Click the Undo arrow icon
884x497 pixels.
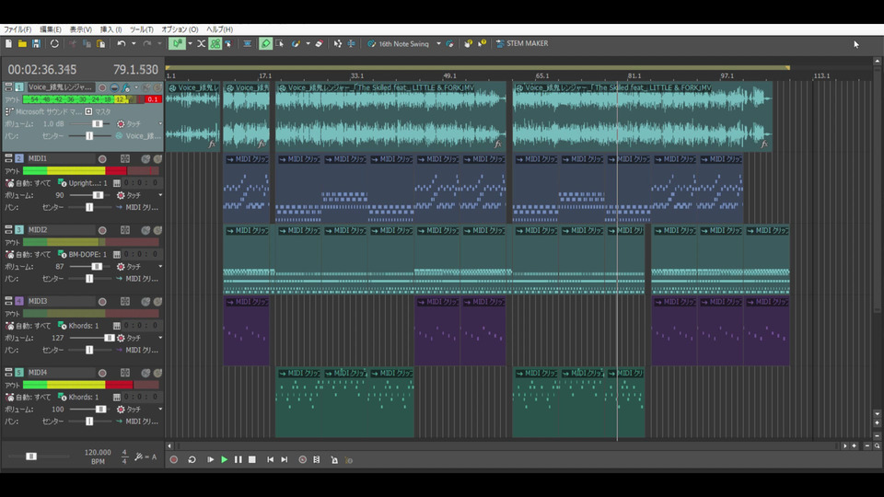point(121,43)
